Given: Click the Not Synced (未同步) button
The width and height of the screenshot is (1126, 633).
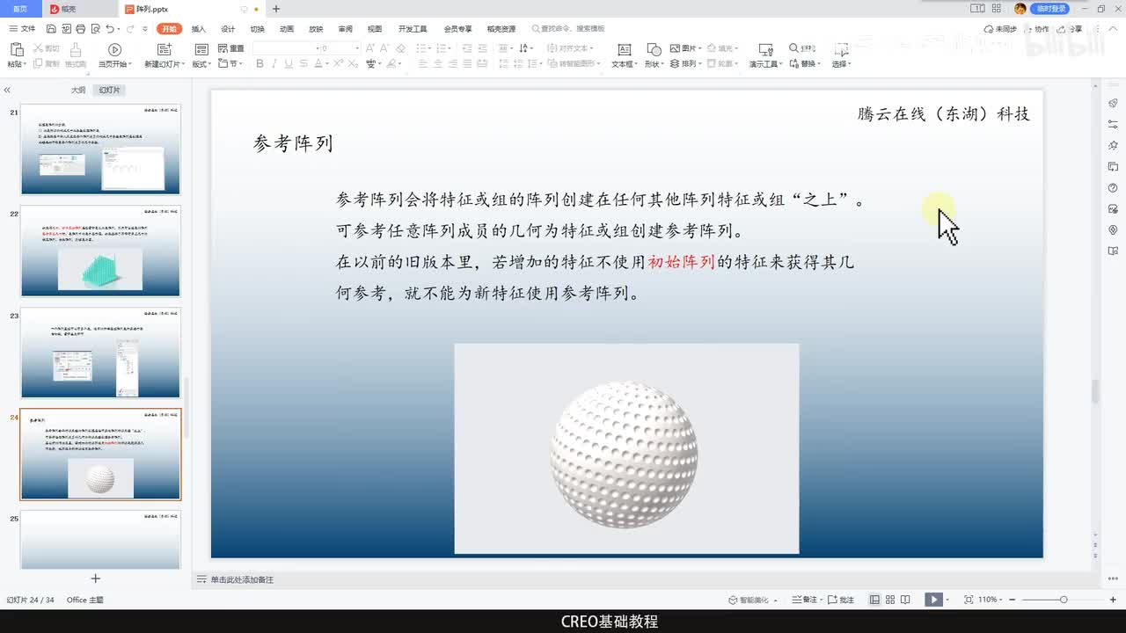Looking at the screenshot, I should (x=1001, y=29).
